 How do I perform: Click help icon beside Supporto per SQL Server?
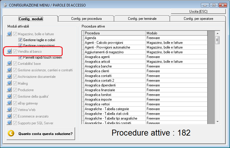[9, 123]
